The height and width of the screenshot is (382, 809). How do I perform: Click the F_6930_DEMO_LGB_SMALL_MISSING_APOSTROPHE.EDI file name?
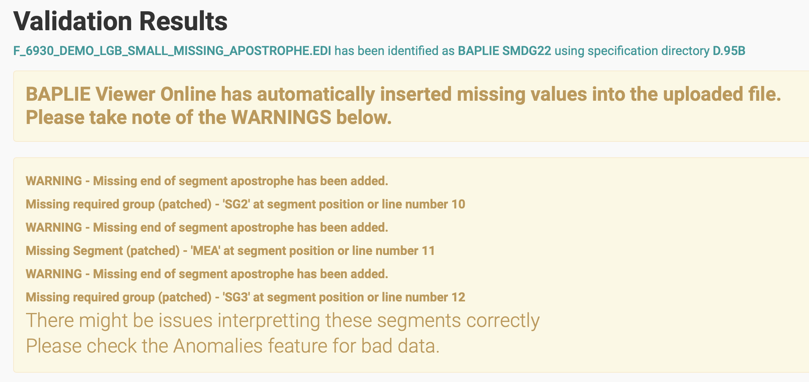click(172, 51)
